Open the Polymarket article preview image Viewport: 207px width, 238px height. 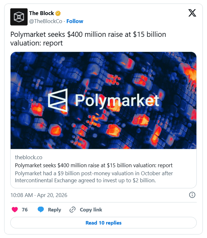coord(103,100)
